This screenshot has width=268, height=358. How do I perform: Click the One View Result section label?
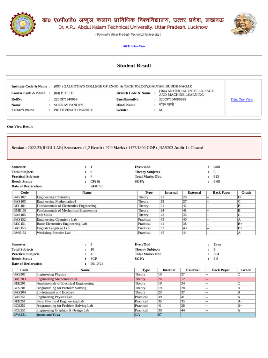pos(20,127)
